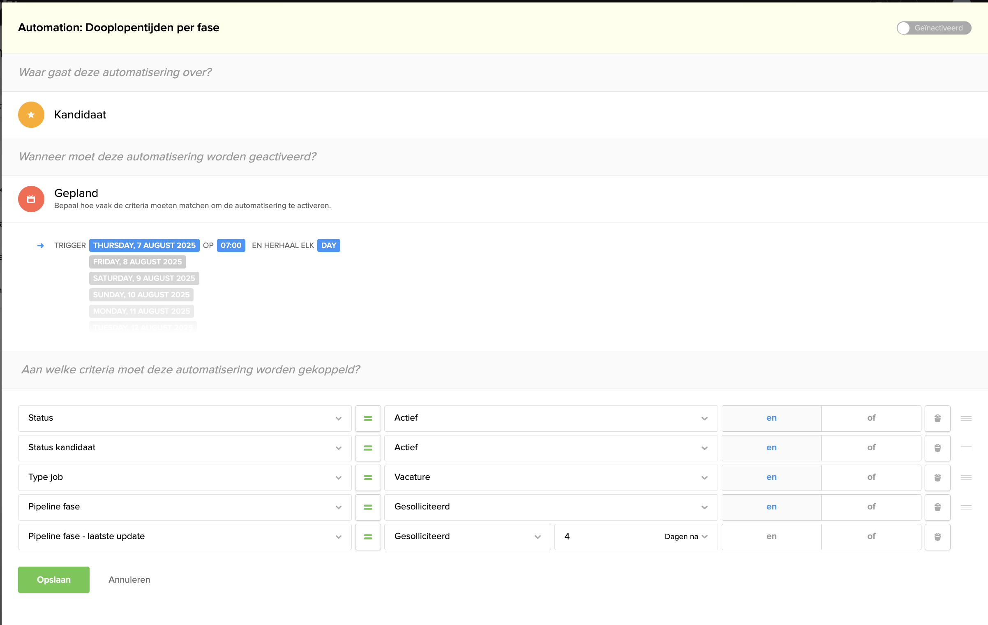Open the Vacature value dropdown
988x625 pixels.
(x=551, y=477)
